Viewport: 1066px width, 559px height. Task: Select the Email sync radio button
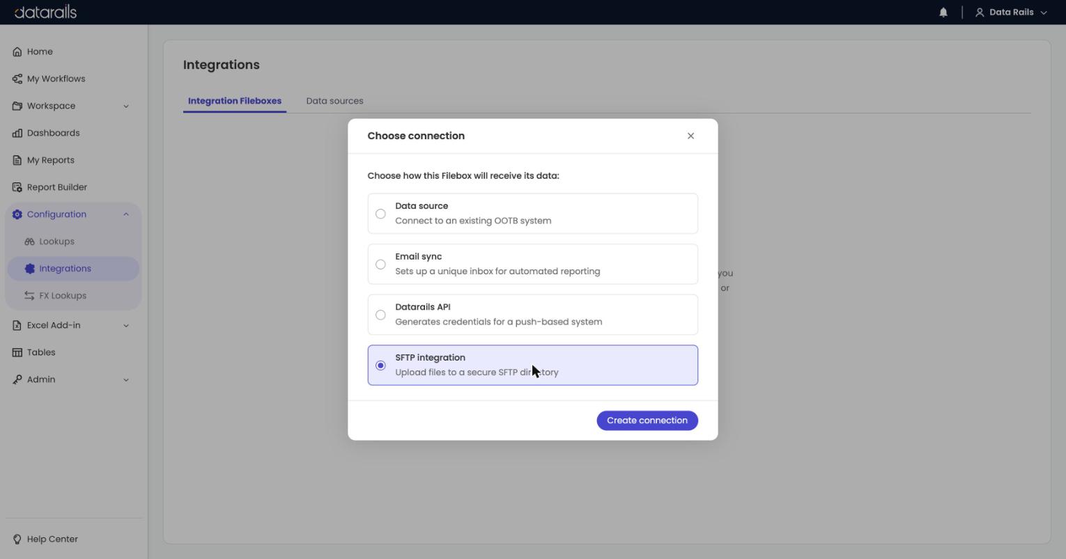click(380, 265)
